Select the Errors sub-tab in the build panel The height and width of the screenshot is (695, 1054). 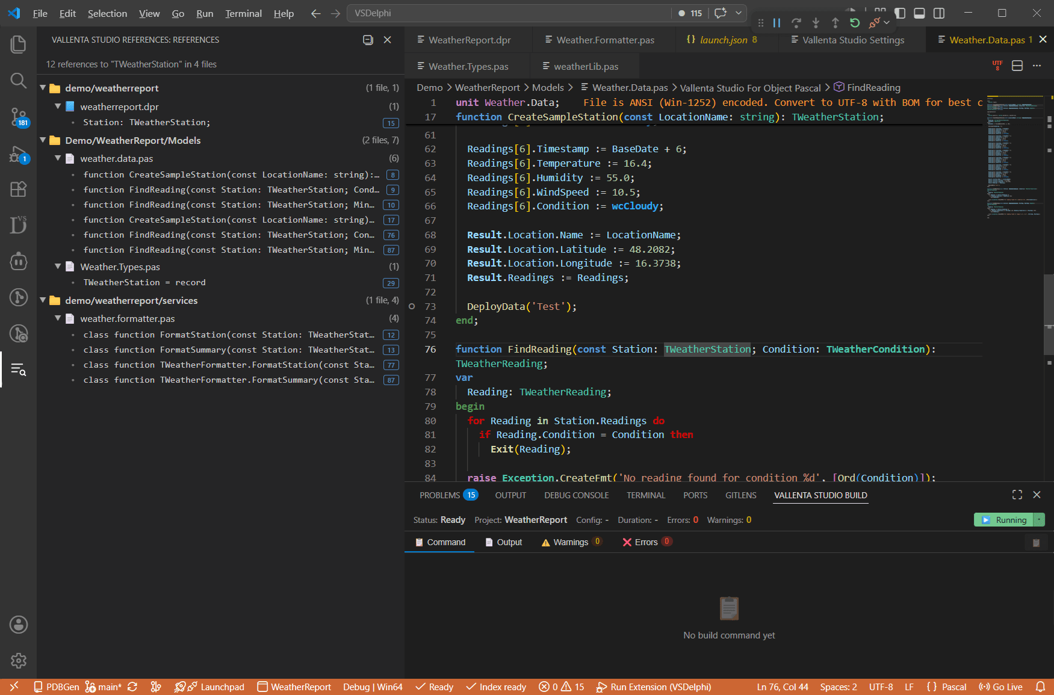click(647, 542)
